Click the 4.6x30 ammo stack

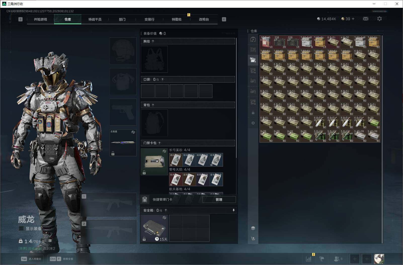coord(347,42)
